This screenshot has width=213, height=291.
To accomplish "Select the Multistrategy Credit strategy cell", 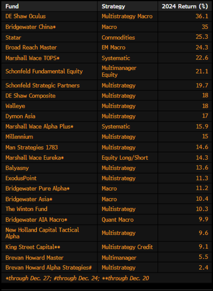I will tap(128, 247).
